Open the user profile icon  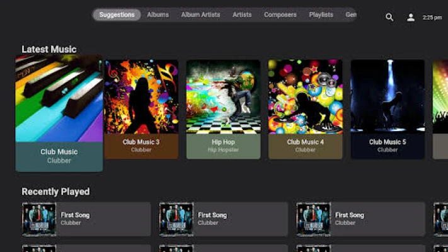411,18
